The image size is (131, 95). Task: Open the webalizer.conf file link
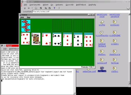coord(89,71)
